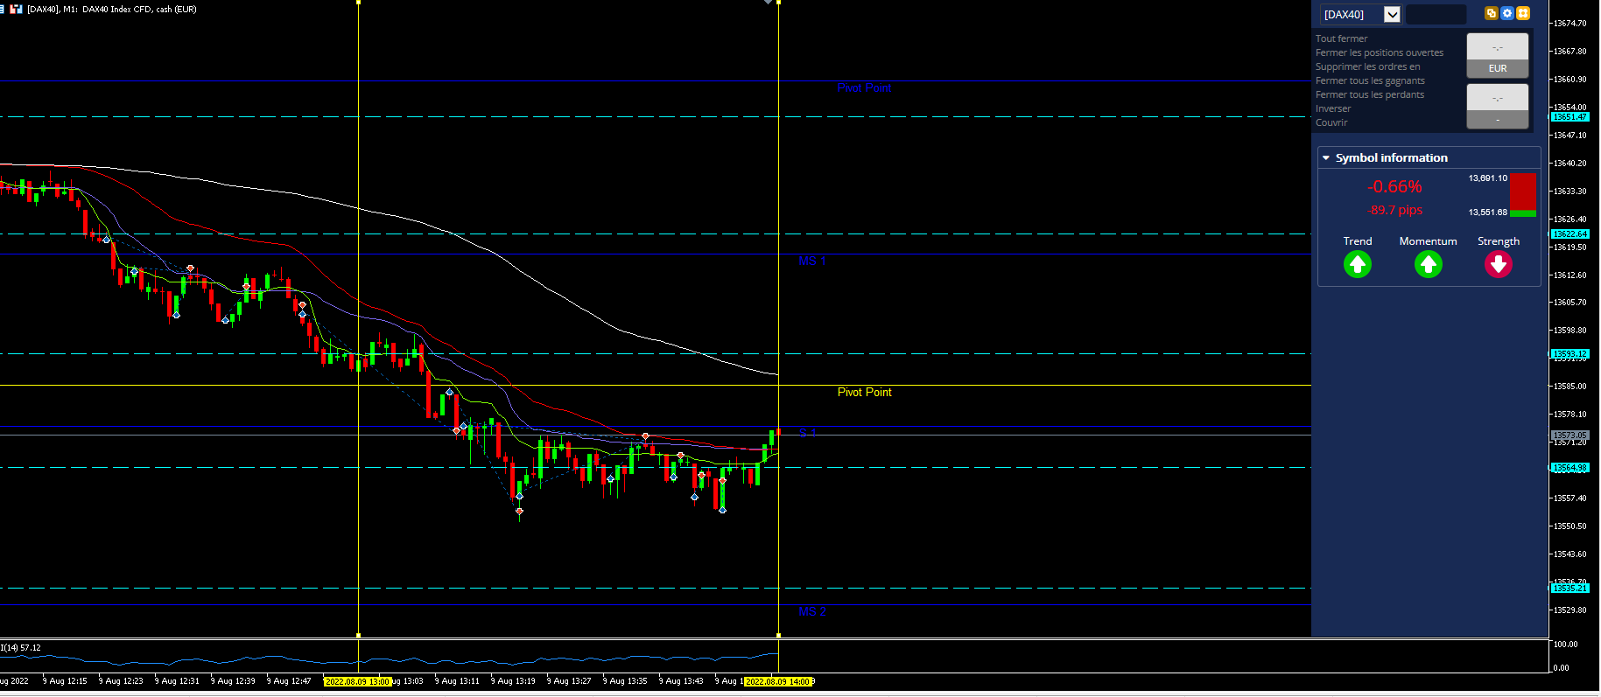Viewport: 1601px width, 697px height.
Task: Collapse the Symbol information section
Action: tap(1326, 158)
